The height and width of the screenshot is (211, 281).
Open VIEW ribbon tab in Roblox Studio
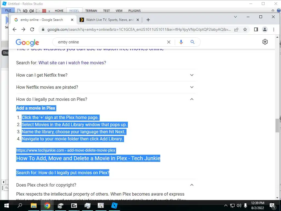[x=119, y=11]
